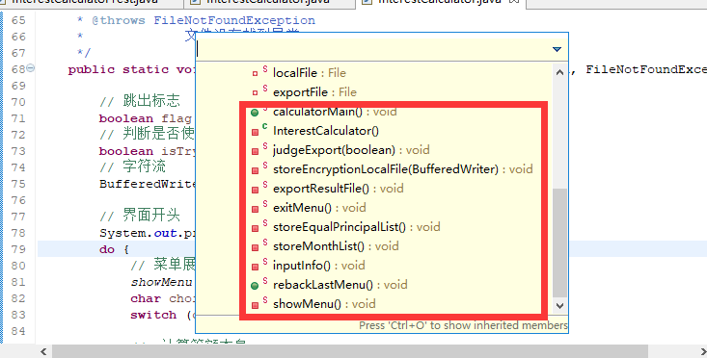Click private method icon beside judgeExport
This screenshot has width=707, height=358.
coord(255,151)
